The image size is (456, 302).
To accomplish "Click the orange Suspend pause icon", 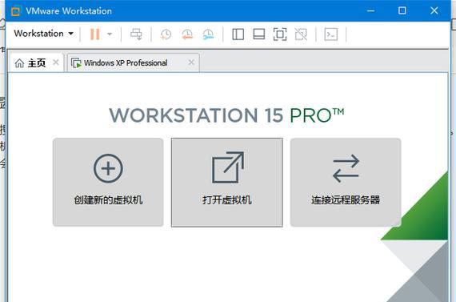I will [95, 34].
